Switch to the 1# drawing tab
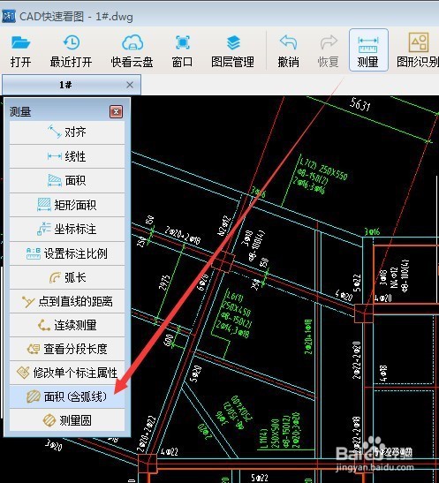Screen dimensions: 439x483 click(65, 85)
